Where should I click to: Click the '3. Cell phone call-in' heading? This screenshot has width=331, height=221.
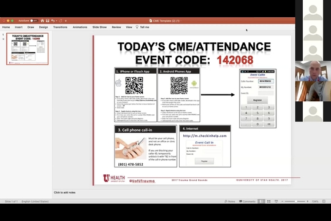point(135,130)
